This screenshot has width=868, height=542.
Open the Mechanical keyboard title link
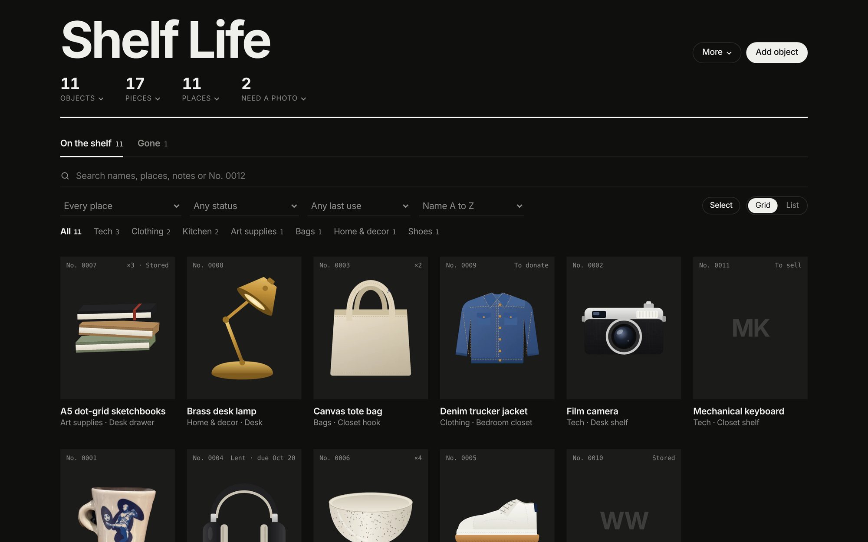coord(738,411)
